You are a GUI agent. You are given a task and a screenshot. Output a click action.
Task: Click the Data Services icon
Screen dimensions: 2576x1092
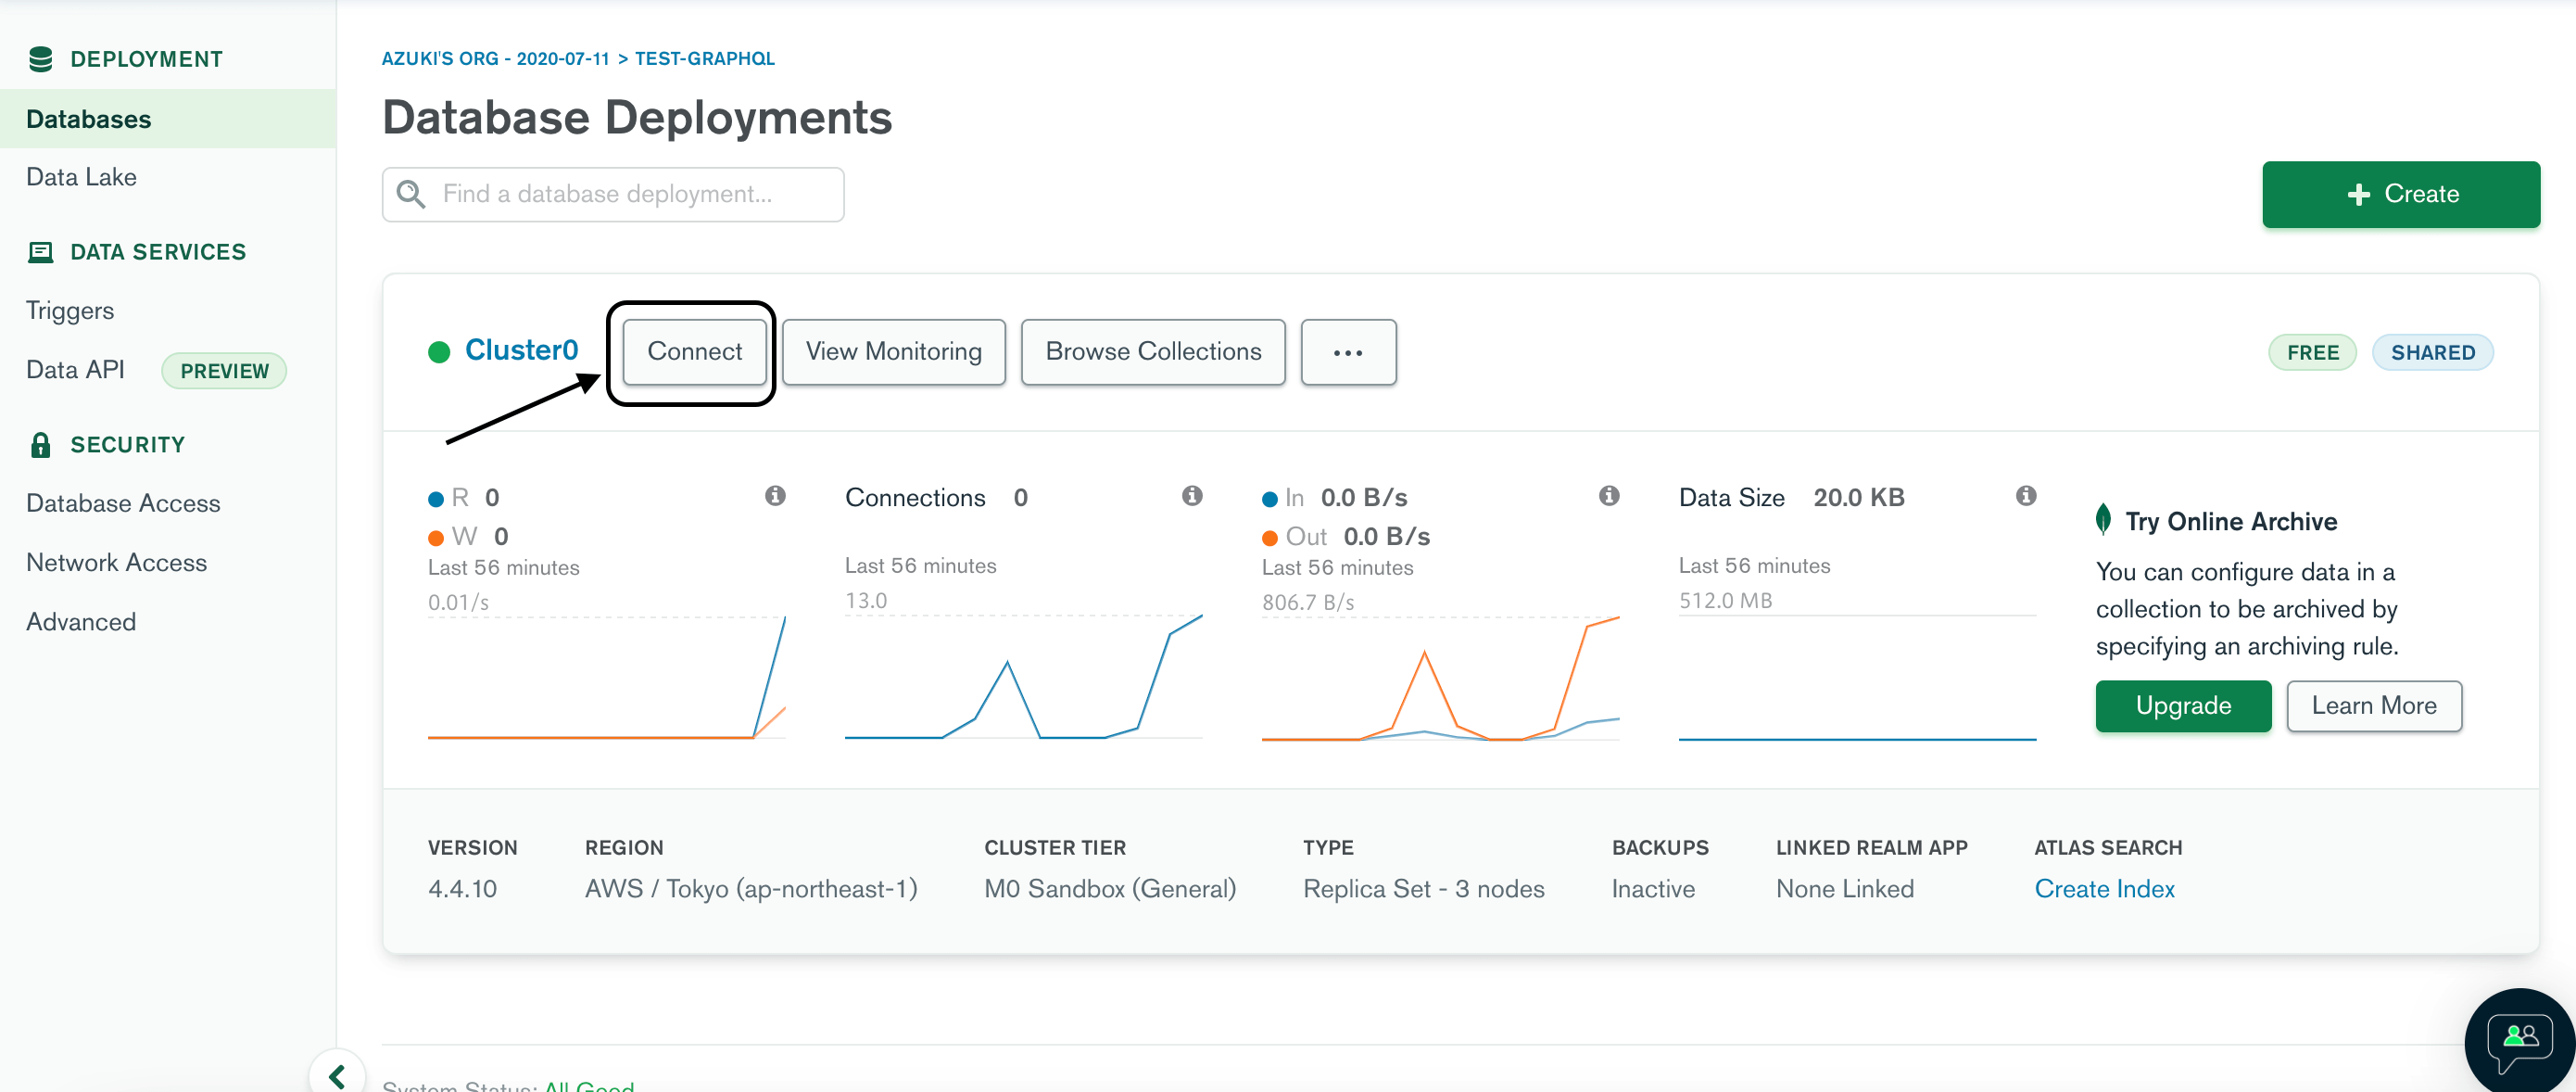click(x=41, y=252)
